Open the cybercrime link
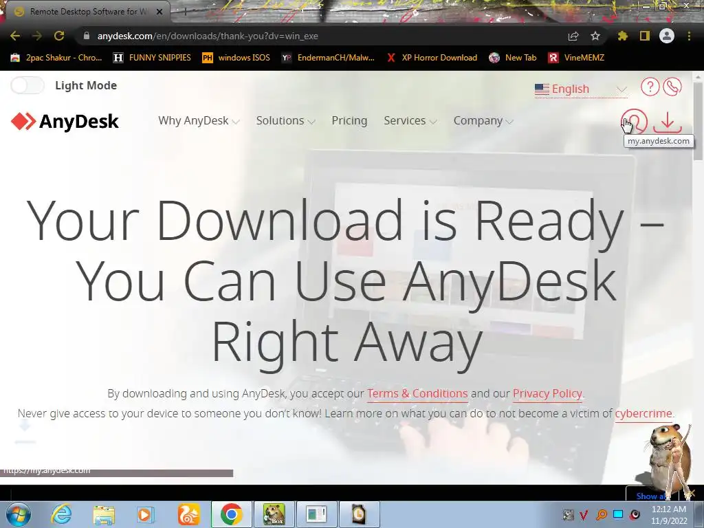Image resolution: width=704 pixels, height=528 pixels. [x=643, y=413]
